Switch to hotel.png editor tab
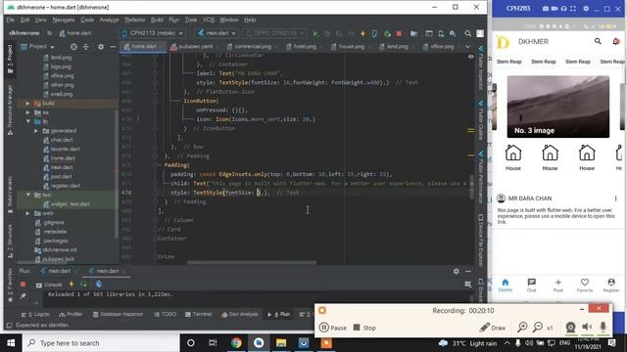Image resolution: width=627 pixels, height=352 pixels. pyautogui.click(x=305, y=47)
